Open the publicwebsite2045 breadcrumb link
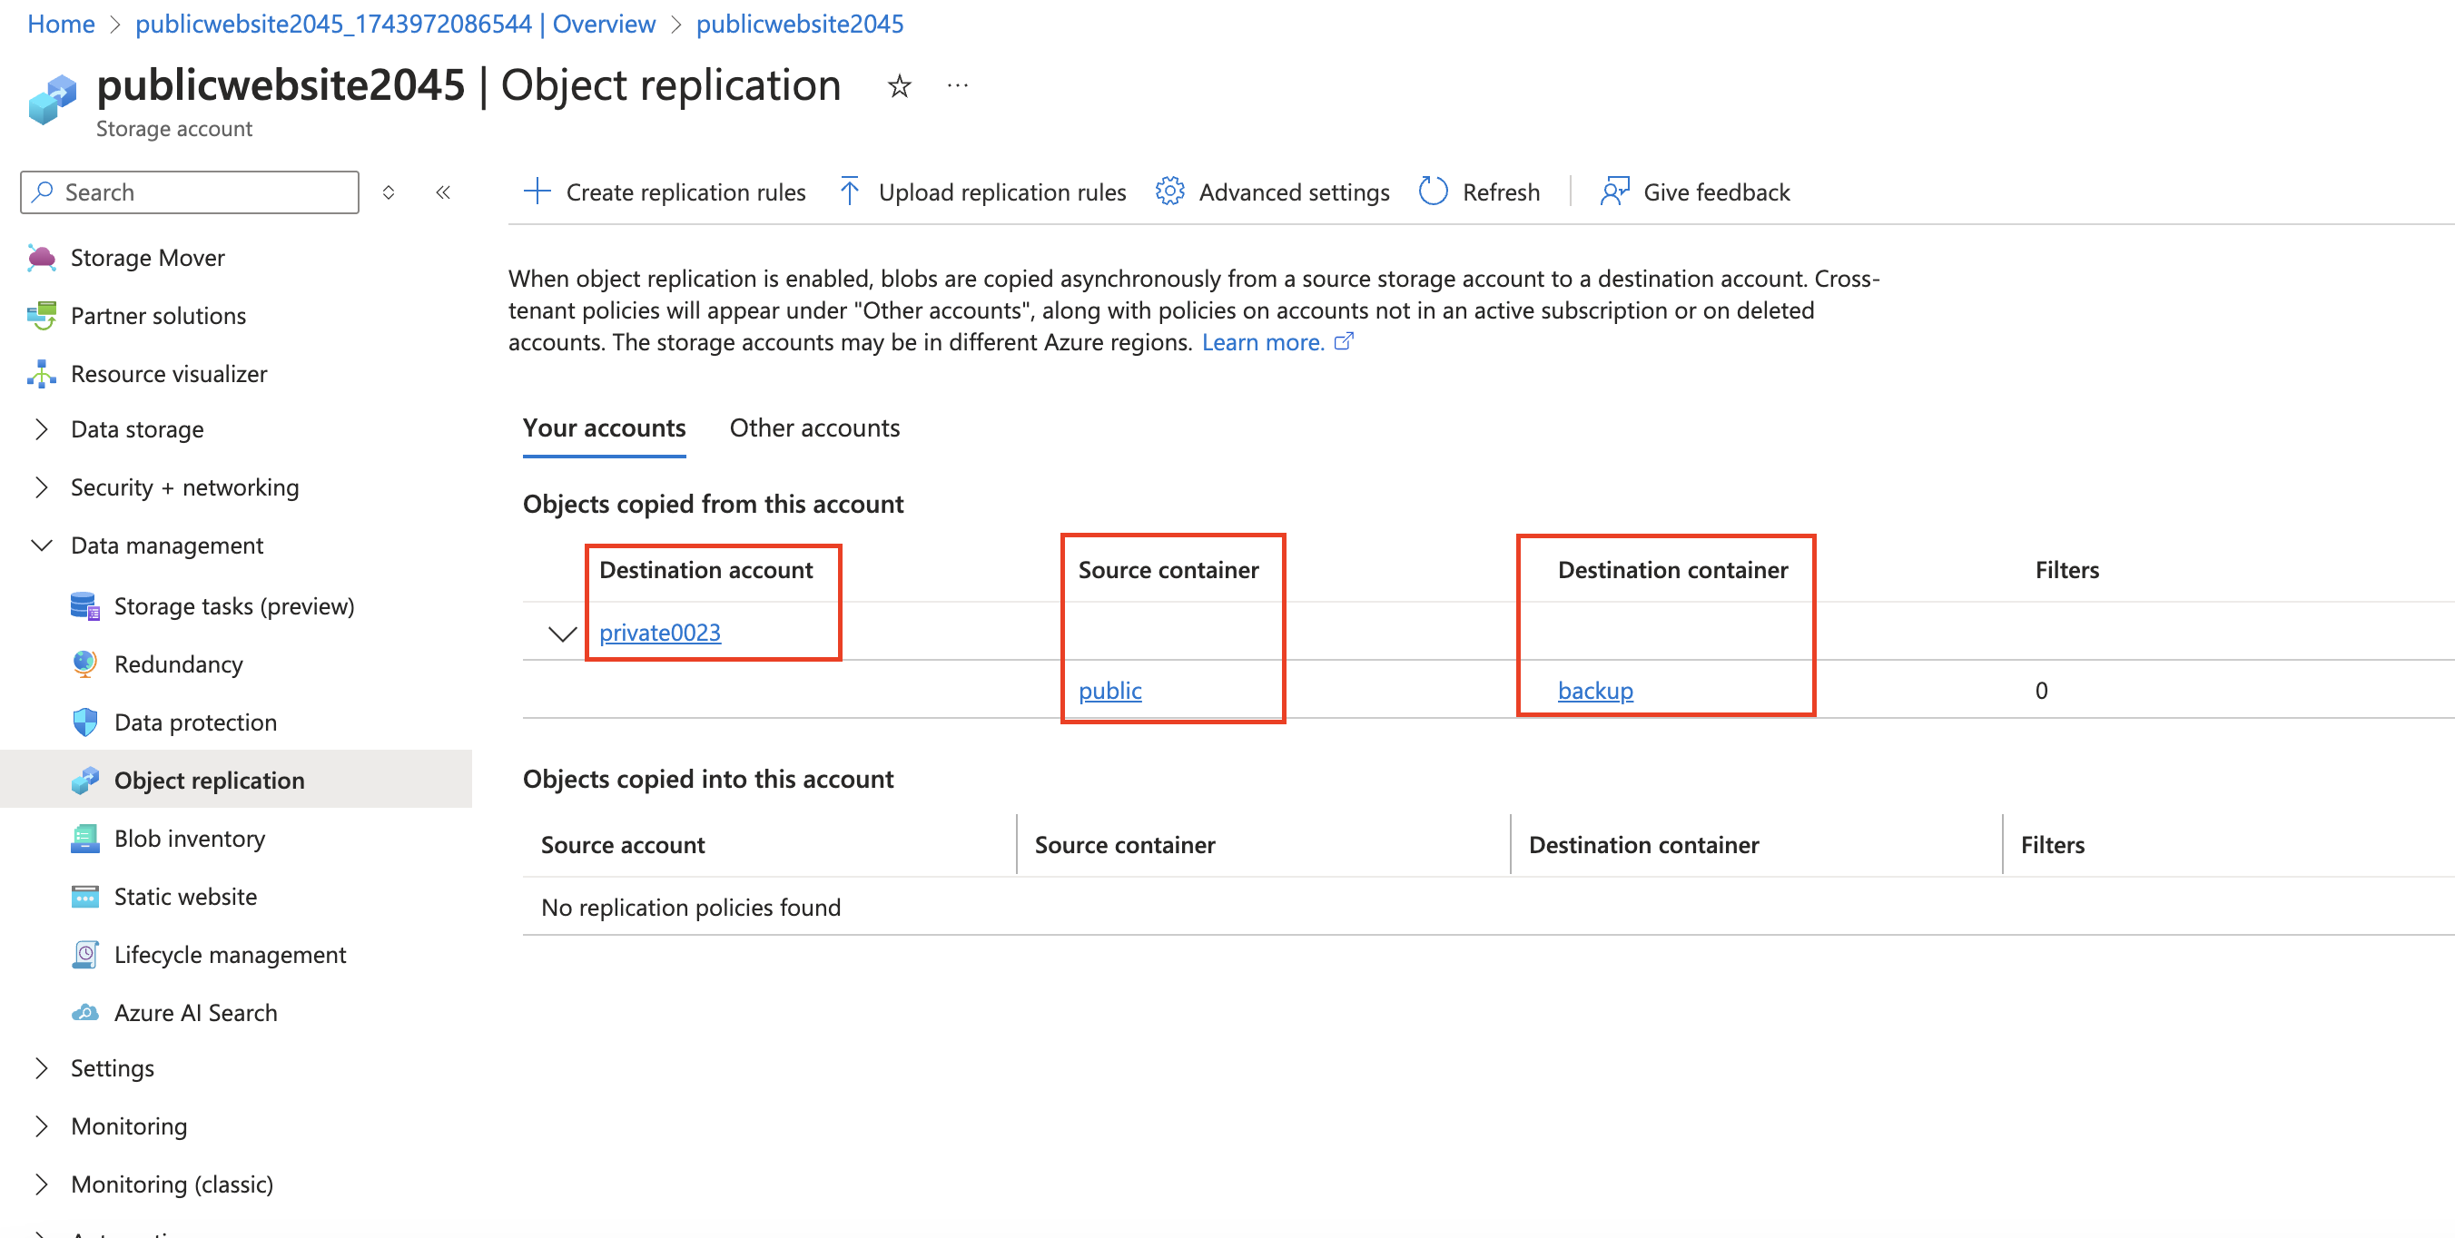Image resolution: width=2455 pixels, height=1238 pixels. (800, 24)
